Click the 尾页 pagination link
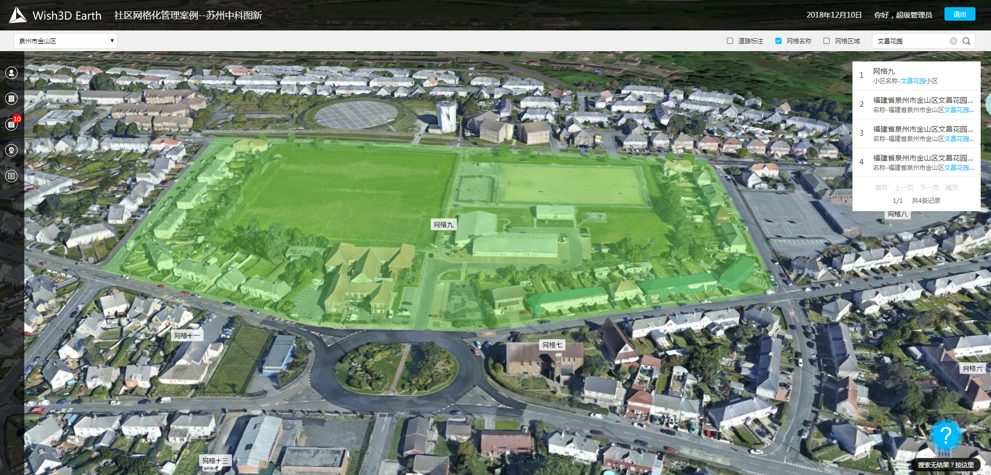The image size is (991, 475). (951, 188)
